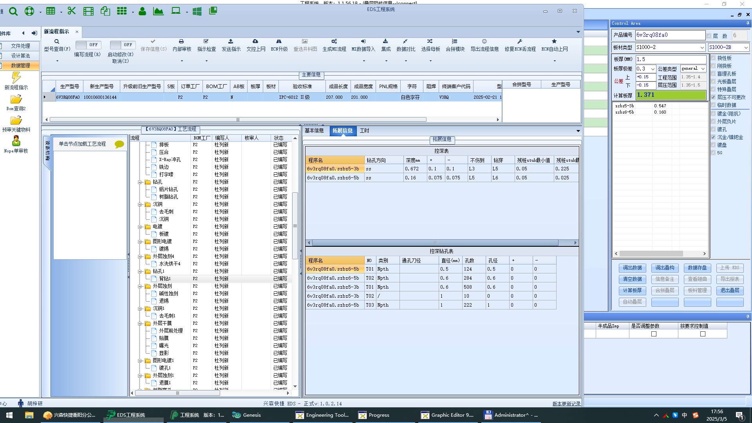Click the 指示检查 toolbar icon
Image resolution: width=752 pixels, height=423 pixels.
pyautogui.click(x=206, y=42)
